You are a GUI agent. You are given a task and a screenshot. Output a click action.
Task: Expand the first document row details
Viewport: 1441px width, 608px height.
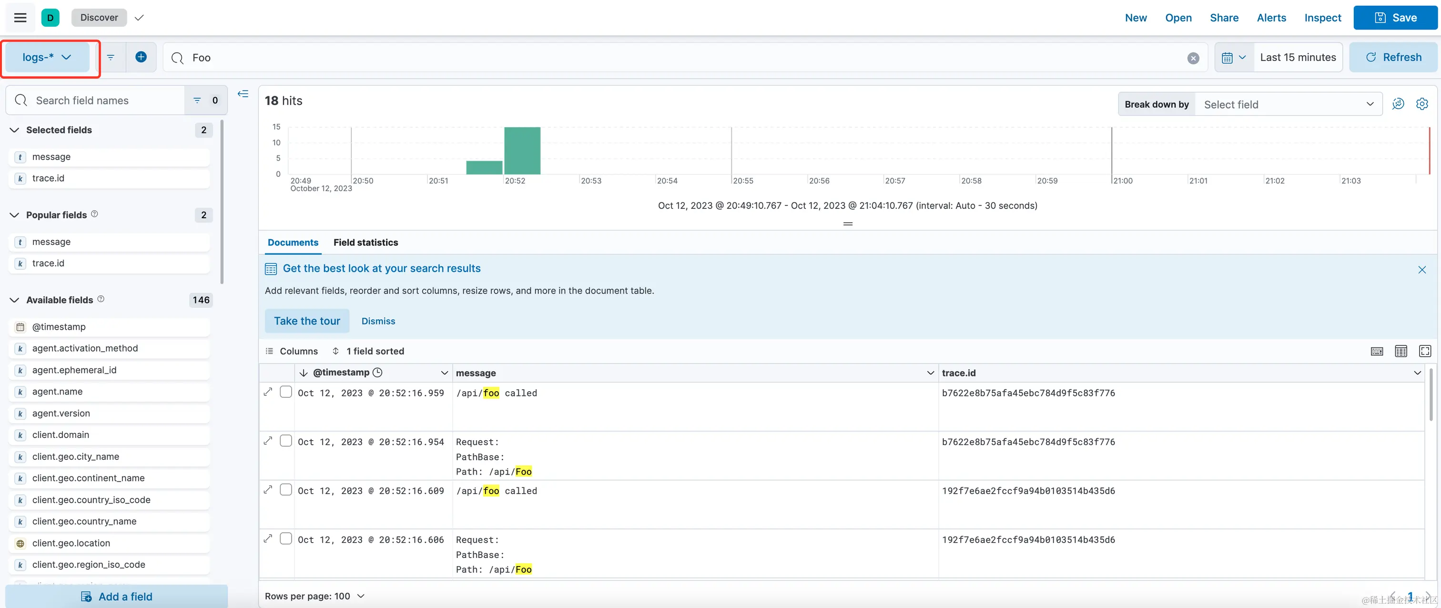pyautogui.click(x=268, y=392)
